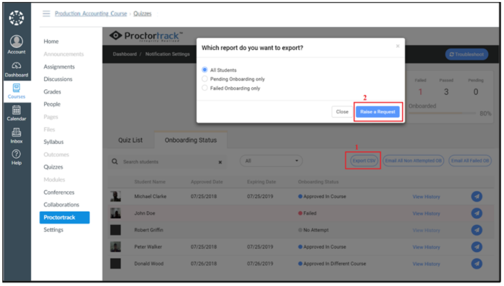Clear the student search with the x
The height and width of the screenshot is (286, 504).
click(x=220, y=162)
